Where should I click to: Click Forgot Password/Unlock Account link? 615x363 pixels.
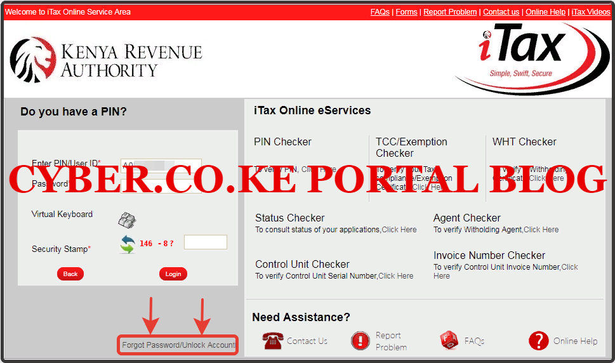pos(178,345)
